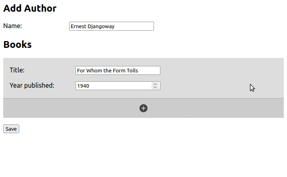Decrease year published using down arrow
The image size is (287, 177).
coord(155,87)
